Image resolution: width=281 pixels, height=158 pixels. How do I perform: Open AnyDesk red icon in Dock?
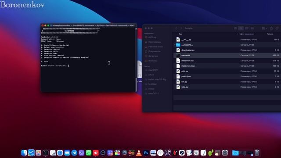96,153
